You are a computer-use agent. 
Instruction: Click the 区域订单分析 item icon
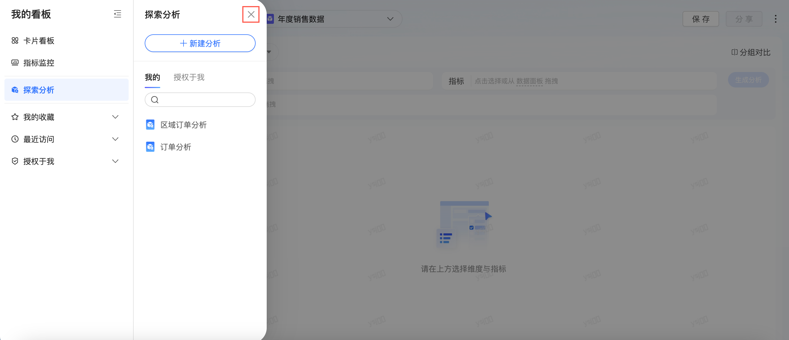[150, 125]
